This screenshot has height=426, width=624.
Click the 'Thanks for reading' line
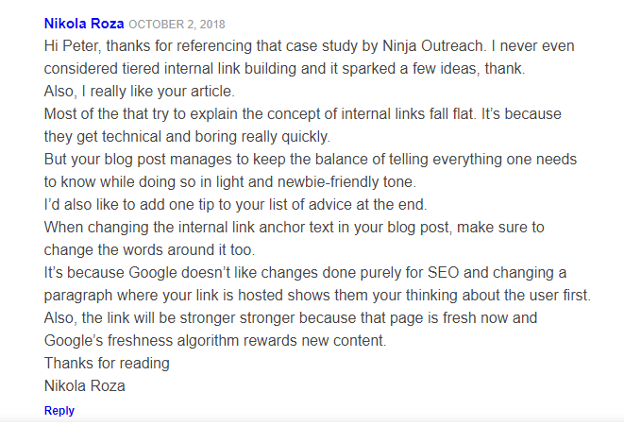pos(107,364)
